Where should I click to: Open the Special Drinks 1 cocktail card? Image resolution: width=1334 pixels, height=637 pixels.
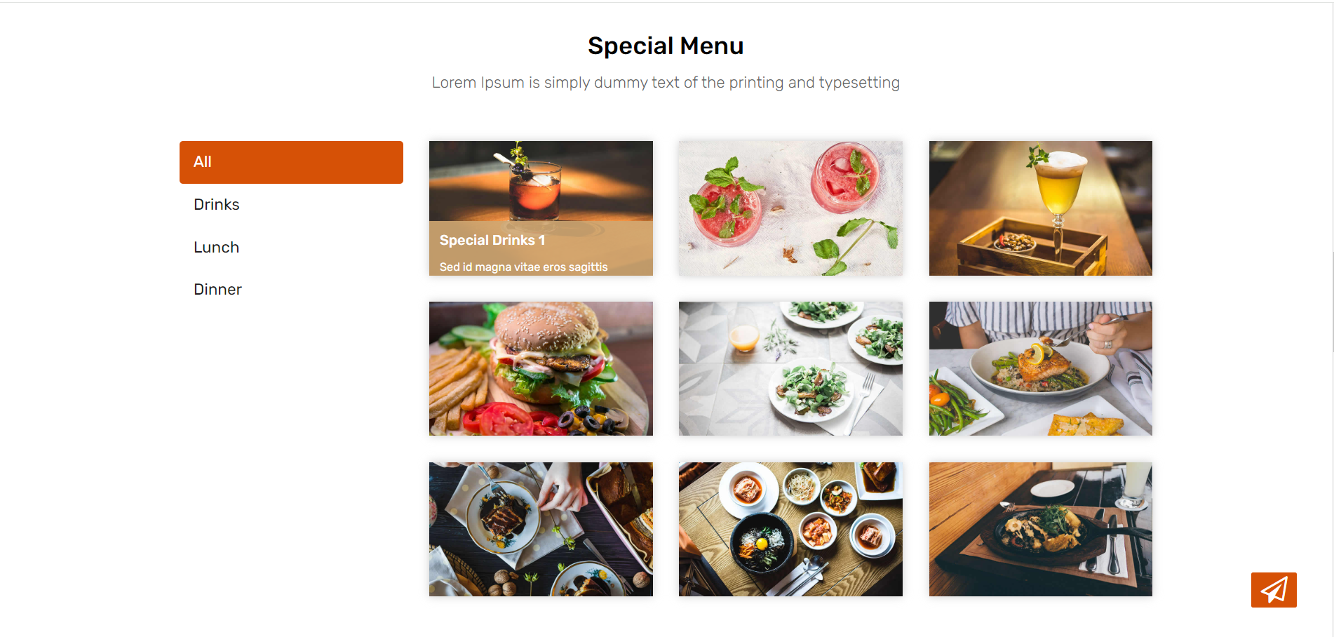[x=541, y=208]
